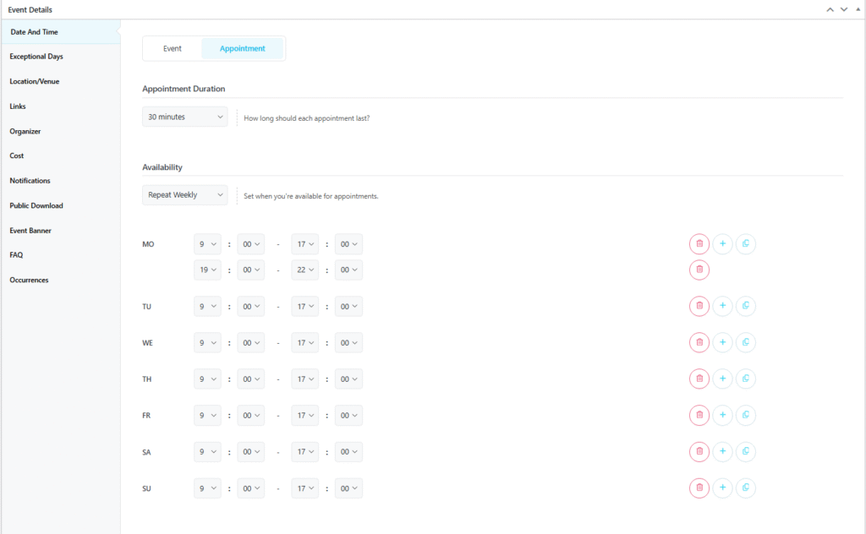Copy Tuesday's availability
The height and width of the screenshot is (534, 866).
click(x=746, y=306)
